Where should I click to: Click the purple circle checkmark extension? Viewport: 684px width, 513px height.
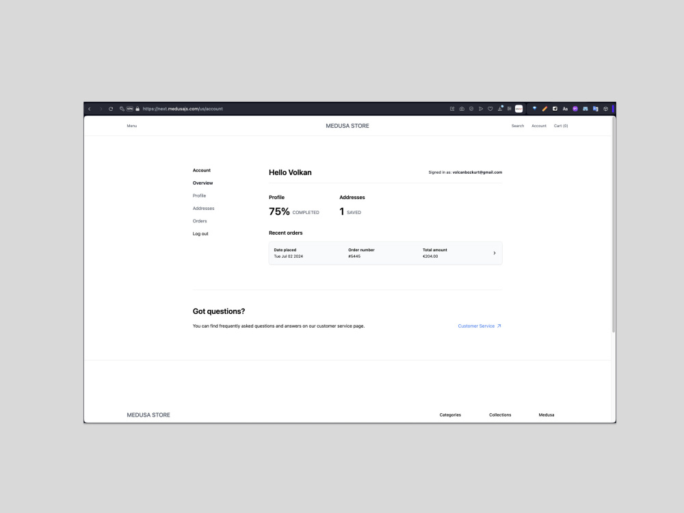point(575,109)
